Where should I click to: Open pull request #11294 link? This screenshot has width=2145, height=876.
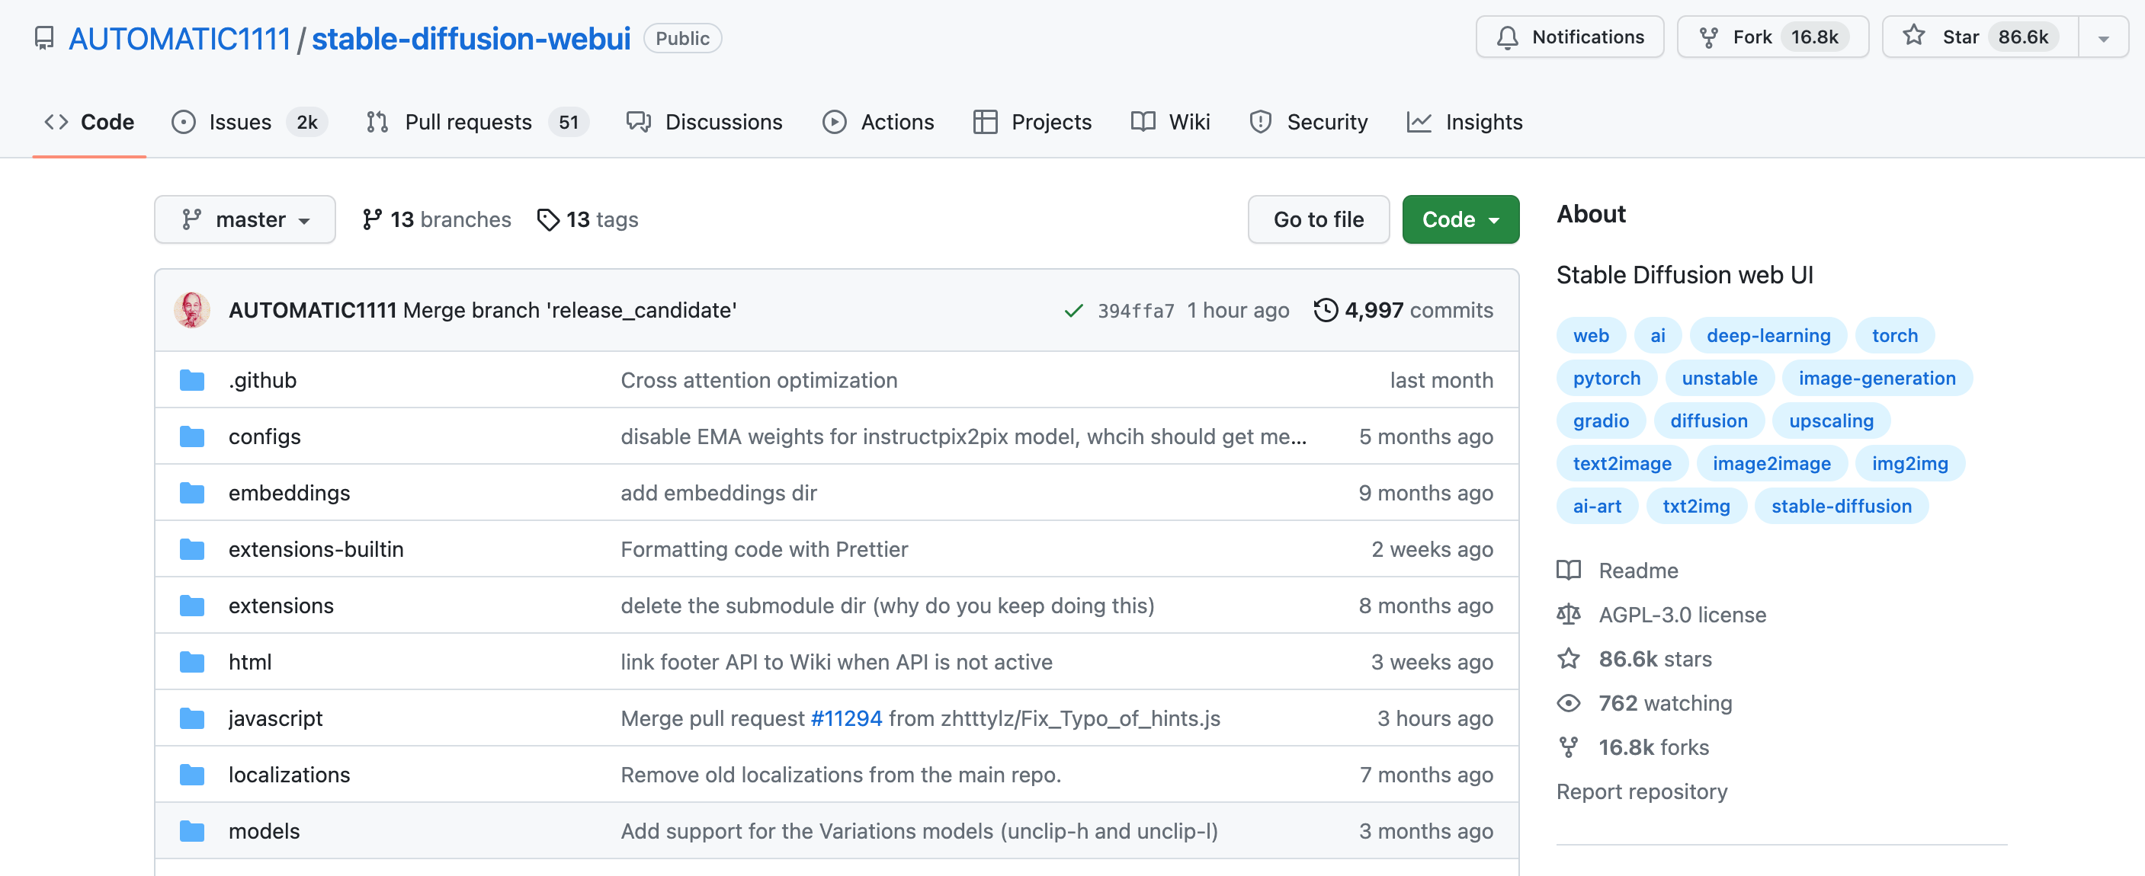pyautogui.click(x=845, y=718)
